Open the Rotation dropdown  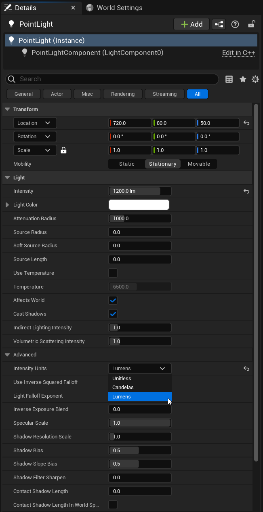point(35,137)
